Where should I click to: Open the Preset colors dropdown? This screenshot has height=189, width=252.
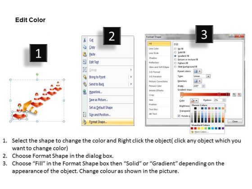tap(198, 71)
